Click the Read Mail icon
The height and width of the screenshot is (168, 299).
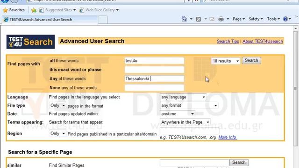coord(212,19)
